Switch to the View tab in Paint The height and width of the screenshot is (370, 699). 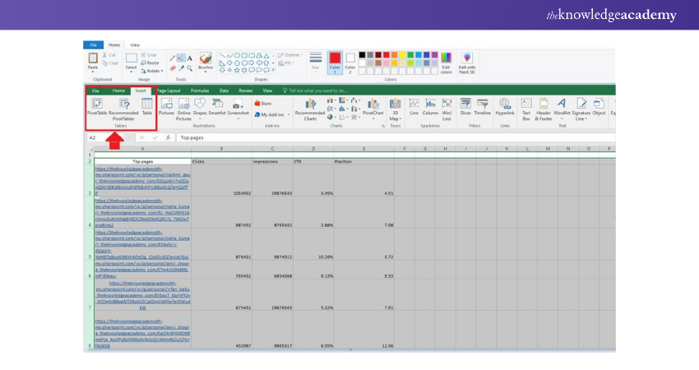[x=134, y=44]
